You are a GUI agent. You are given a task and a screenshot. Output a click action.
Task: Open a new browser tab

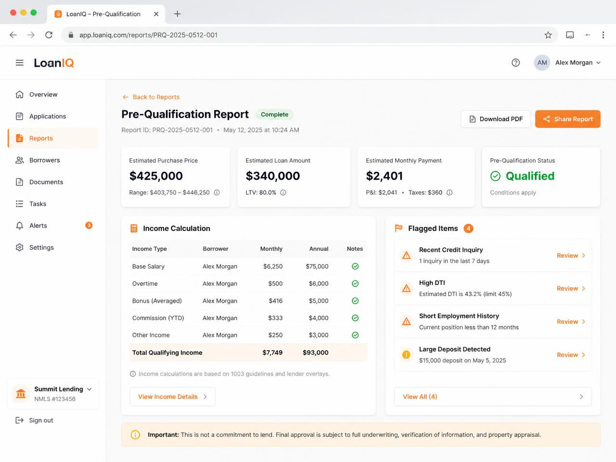tap(178, 14)
